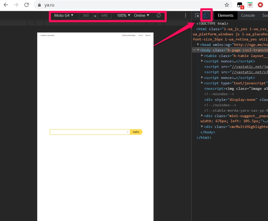268x221 pixels.
Task: Click the browser back arrow
Action: pos(6,5)
